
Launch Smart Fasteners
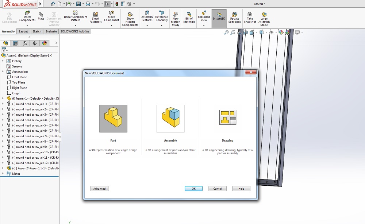[95, 18]
